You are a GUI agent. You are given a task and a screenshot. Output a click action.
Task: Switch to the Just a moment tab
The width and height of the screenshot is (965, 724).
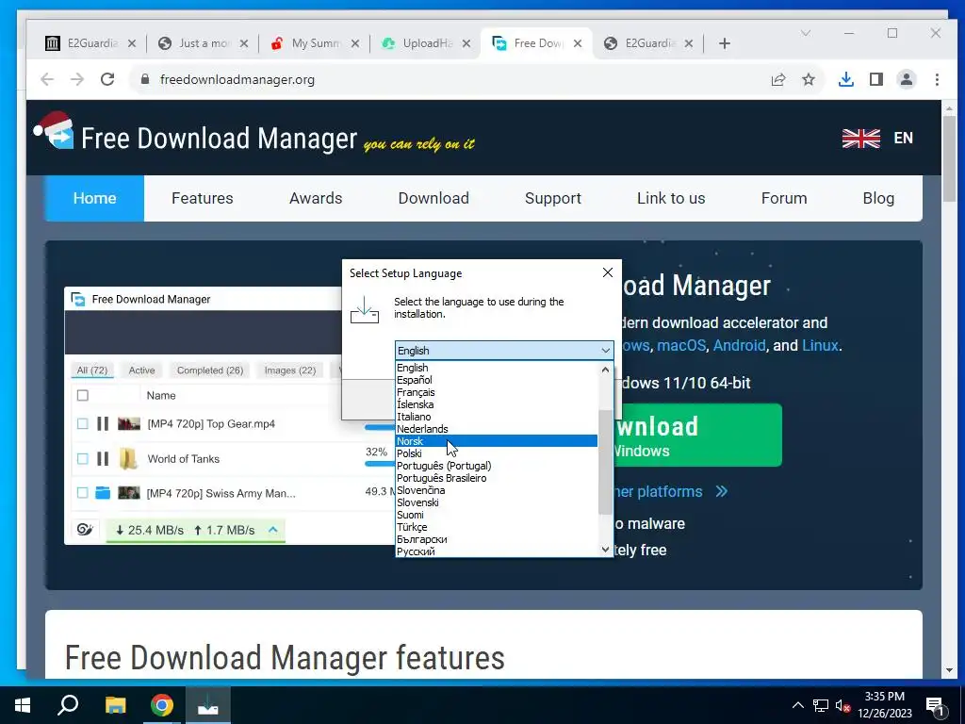(204, 43)
